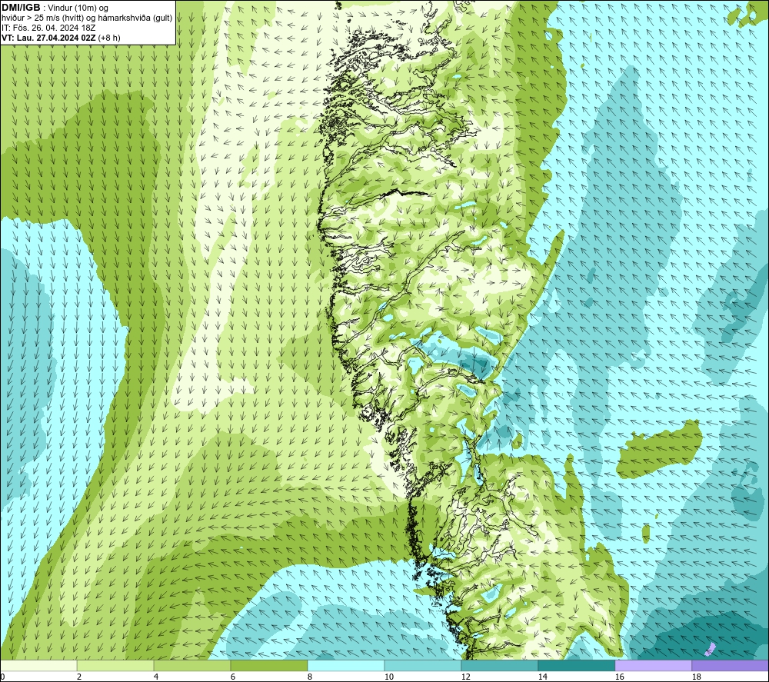Click the 'DMI/IGB' title text
Image resolution: width=769 pixels, height=682 pixels.
[21, 8]
